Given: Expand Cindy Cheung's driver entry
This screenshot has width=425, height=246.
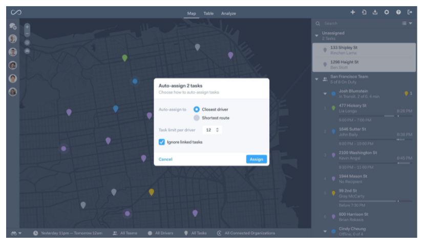Looking at the screenshot, I should pos(325,231).
